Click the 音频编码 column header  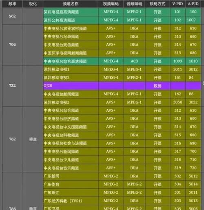pyautogui.click(x=134, y=4)
